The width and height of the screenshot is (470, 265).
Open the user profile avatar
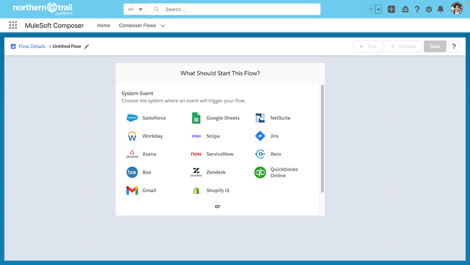click(x=456, y=8)
